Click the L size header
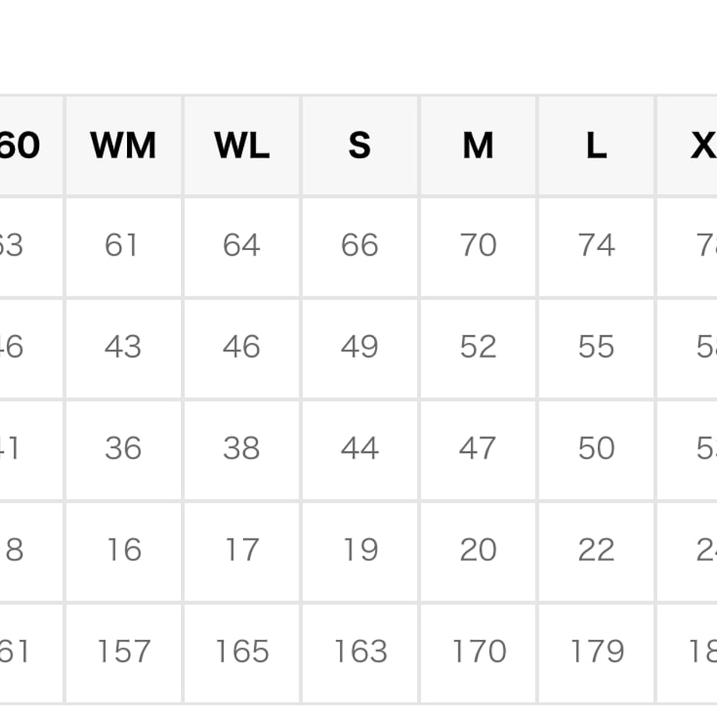This screenshot has height=717, width=717. 596,146
